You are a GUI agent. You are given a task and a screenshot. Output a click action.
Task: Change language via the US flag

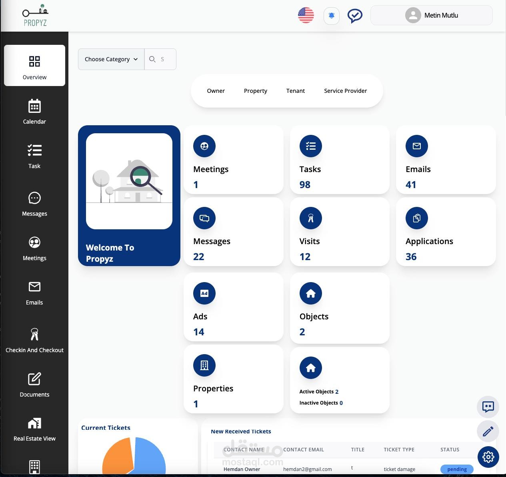pos(306,16)
